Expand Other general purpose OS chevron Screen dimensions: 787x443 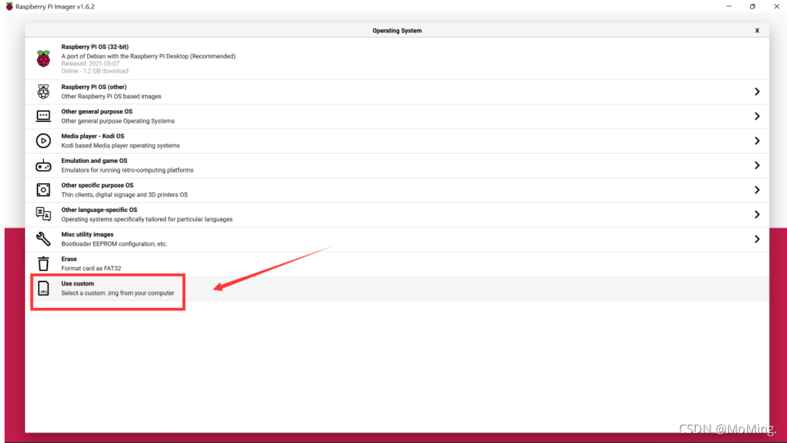757,116
